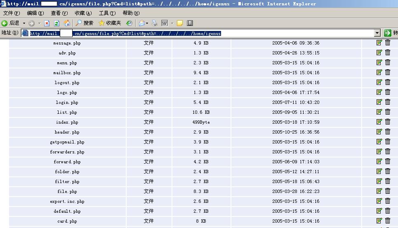Open the 查看(V) View menu

click(59, 13)
